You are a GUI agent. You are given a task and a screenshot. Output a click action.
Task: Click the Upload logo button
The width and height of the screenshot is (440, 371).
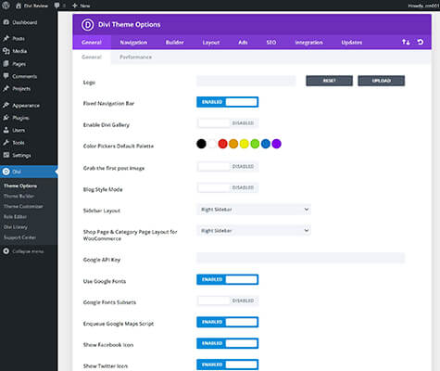[382, 81]
